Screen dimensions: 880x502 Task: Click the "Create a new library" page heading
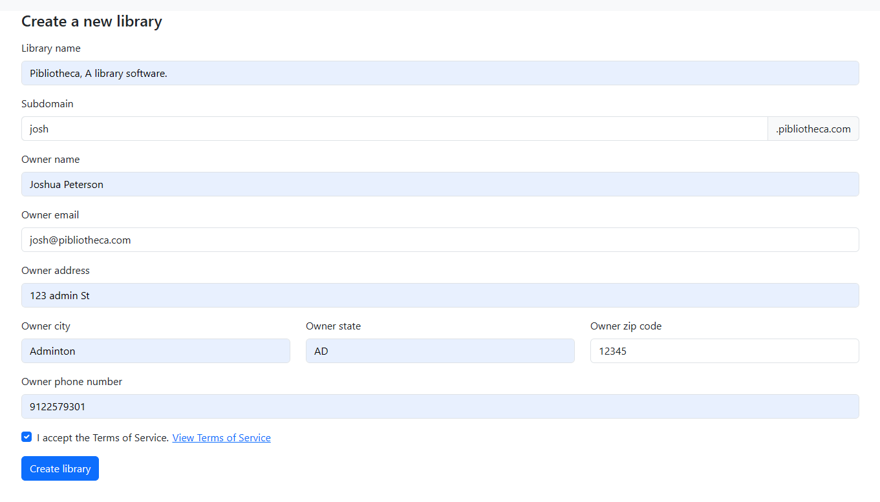click(91, 21)
